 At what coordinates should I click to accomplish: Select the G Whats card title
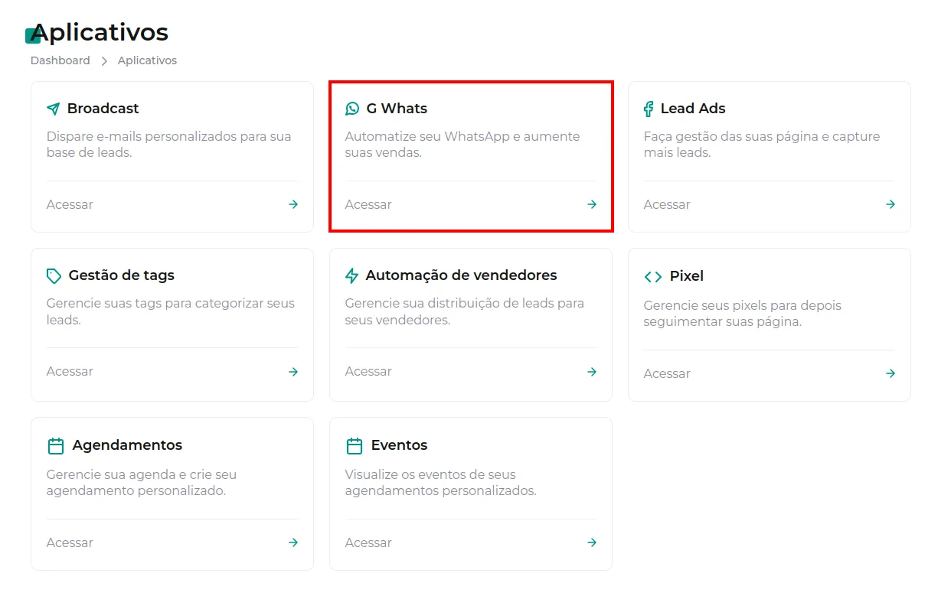click(397, 109)
